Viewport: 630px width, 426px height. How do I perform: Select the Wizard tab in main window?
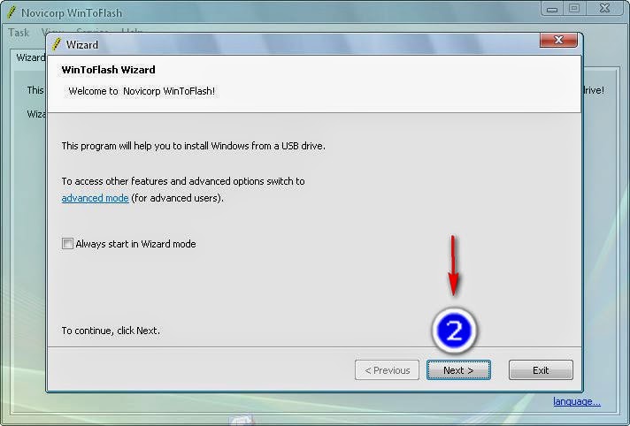point(31,57)
